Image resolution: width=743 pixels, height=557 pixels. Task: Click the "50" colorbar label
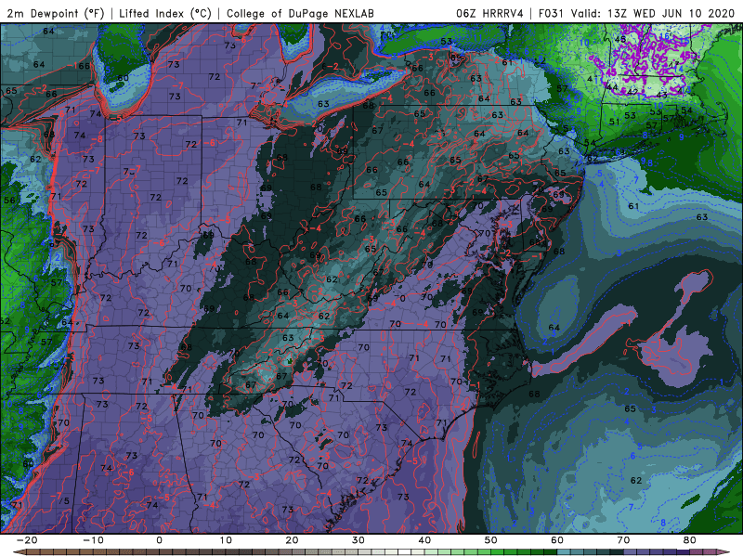pyautogui.click(x=491, y=540)
